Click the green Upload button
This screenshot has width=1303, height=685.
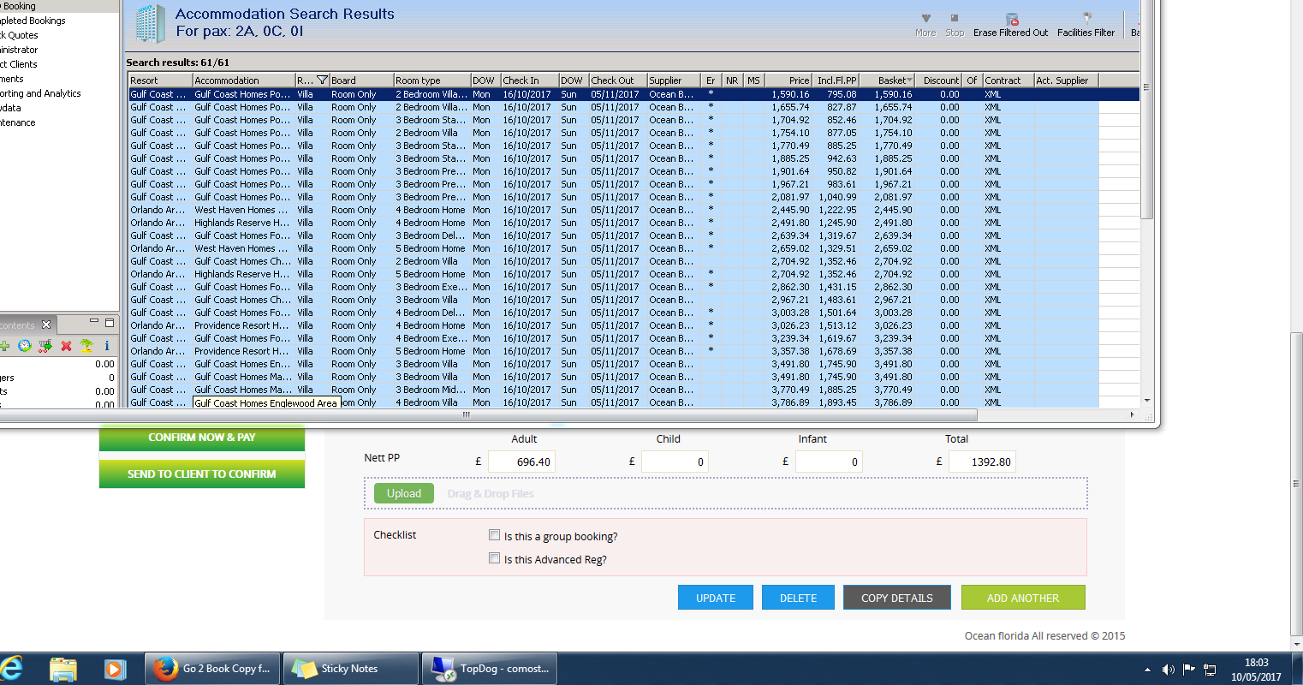(403, 493)
